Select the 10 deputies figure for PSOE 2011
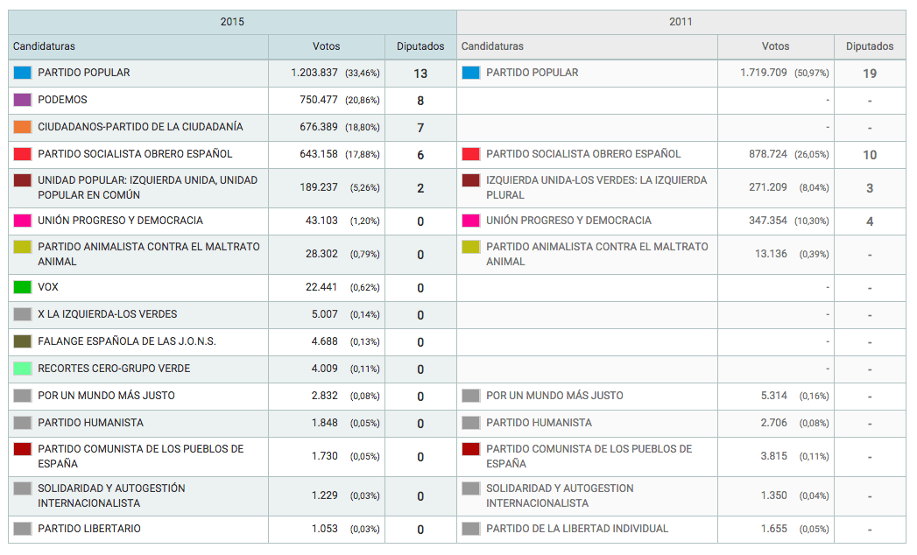917x555 pixels. point(870,155)
